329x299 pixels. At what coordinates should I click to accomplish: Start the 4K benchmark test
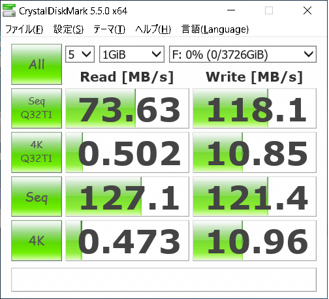coord(37,240)
